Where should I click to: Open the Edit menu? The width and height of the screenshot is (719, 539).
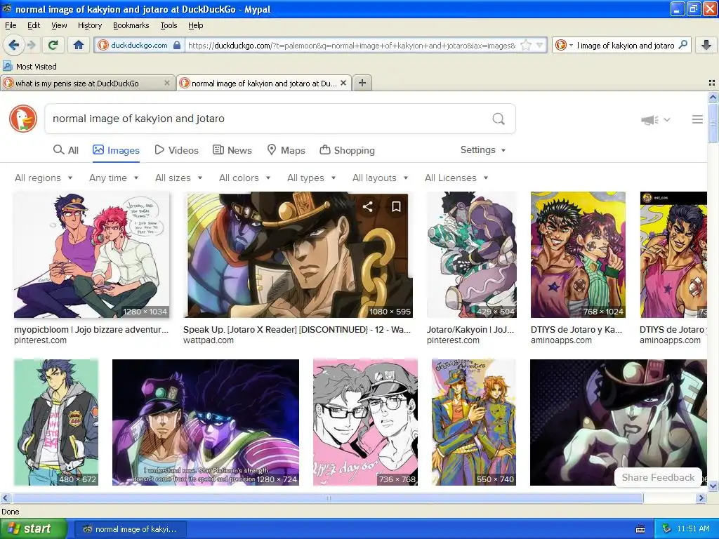tap(34, 25)
